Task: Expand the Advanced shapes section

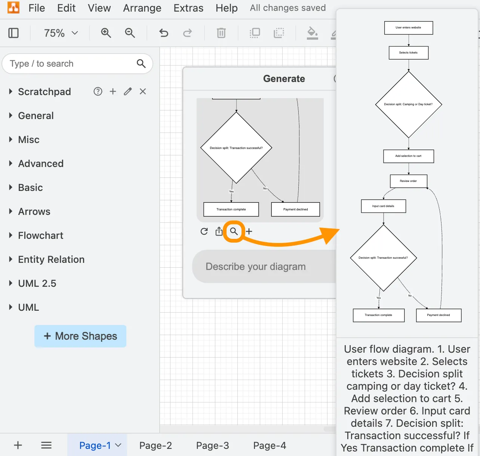Action: (x=11, y=163)
